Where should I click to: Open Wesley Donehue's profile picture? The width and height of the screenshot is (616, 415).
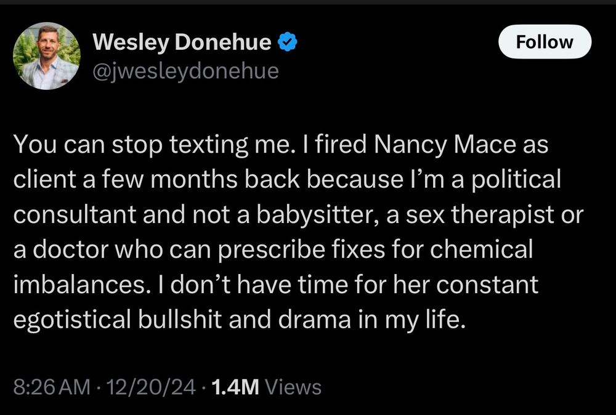tap(47, 56)
